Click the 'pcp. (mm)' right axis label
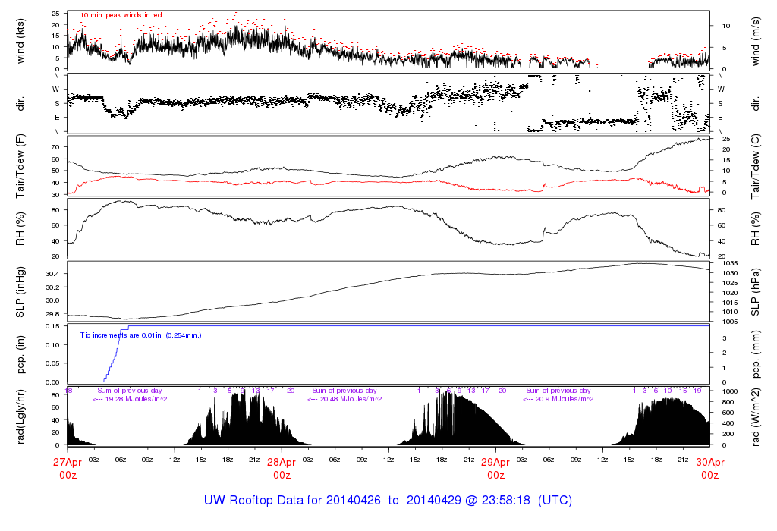The height and width of the screenshot is (531, 777). click(756, 353)
